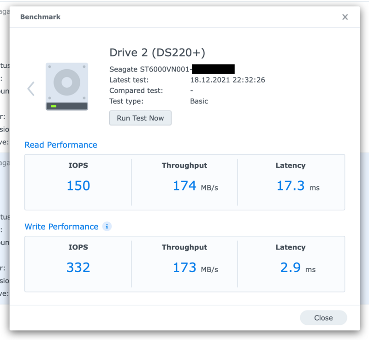Screen dimensions: 369x340
Task: Select the Read Performance heading
Action: point(61,145)
